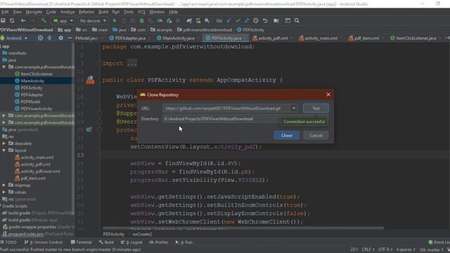This screenshot has height=253, width=450.
Task: Click the override gutter icon on line 20
Action: tap(89, 129)
